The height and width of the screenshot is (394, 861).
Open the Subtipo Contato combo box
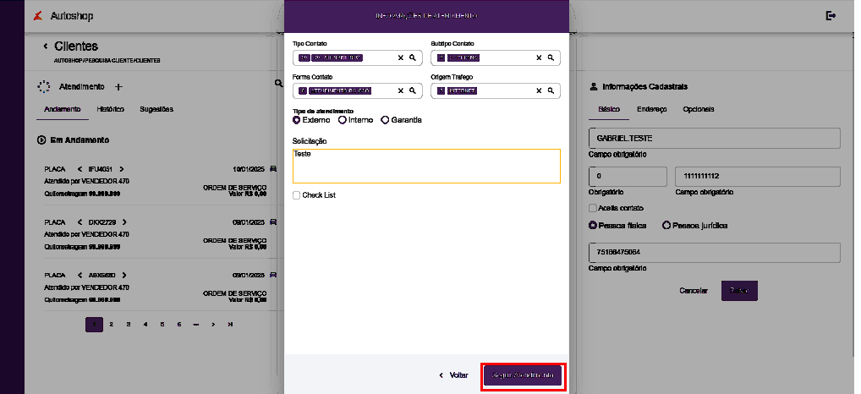(496, 57)
